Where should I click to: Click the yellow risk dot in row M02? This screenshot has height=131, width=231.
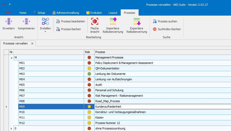[89, 68]
